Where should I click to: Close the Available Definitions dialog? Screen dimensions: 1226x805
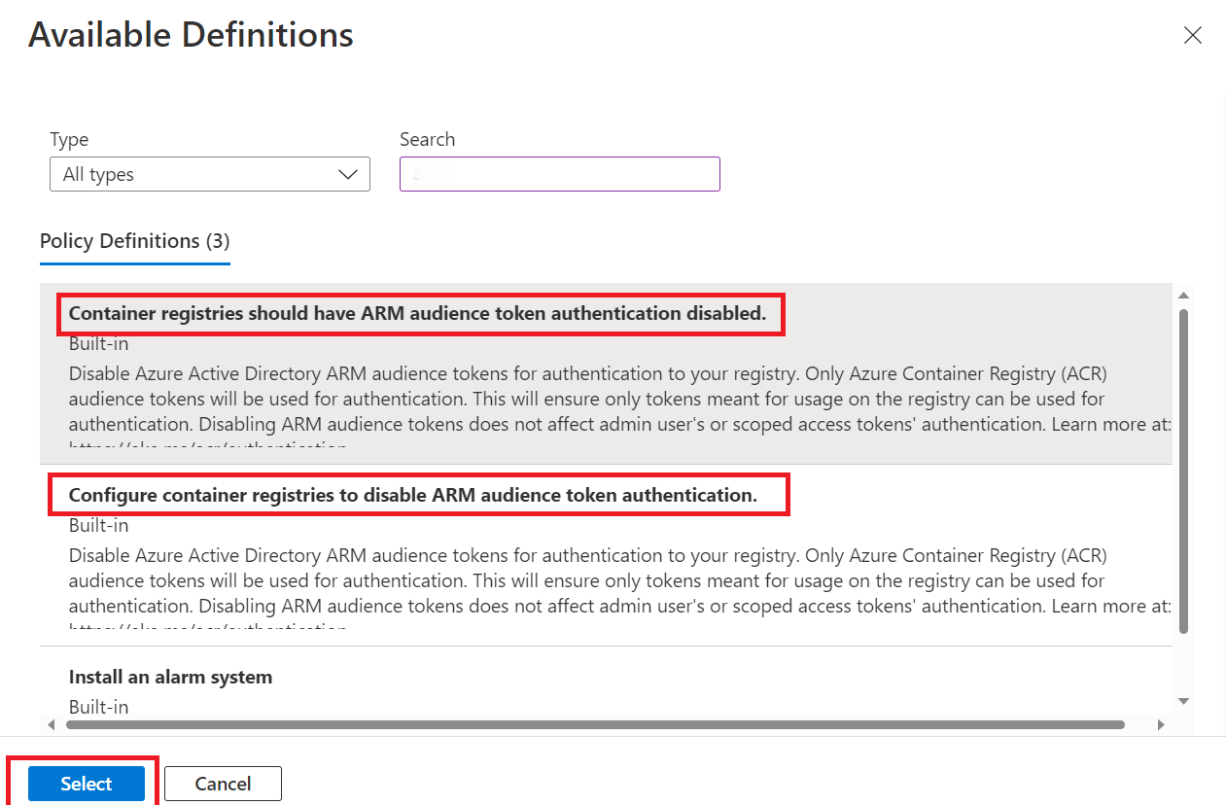1193,35
